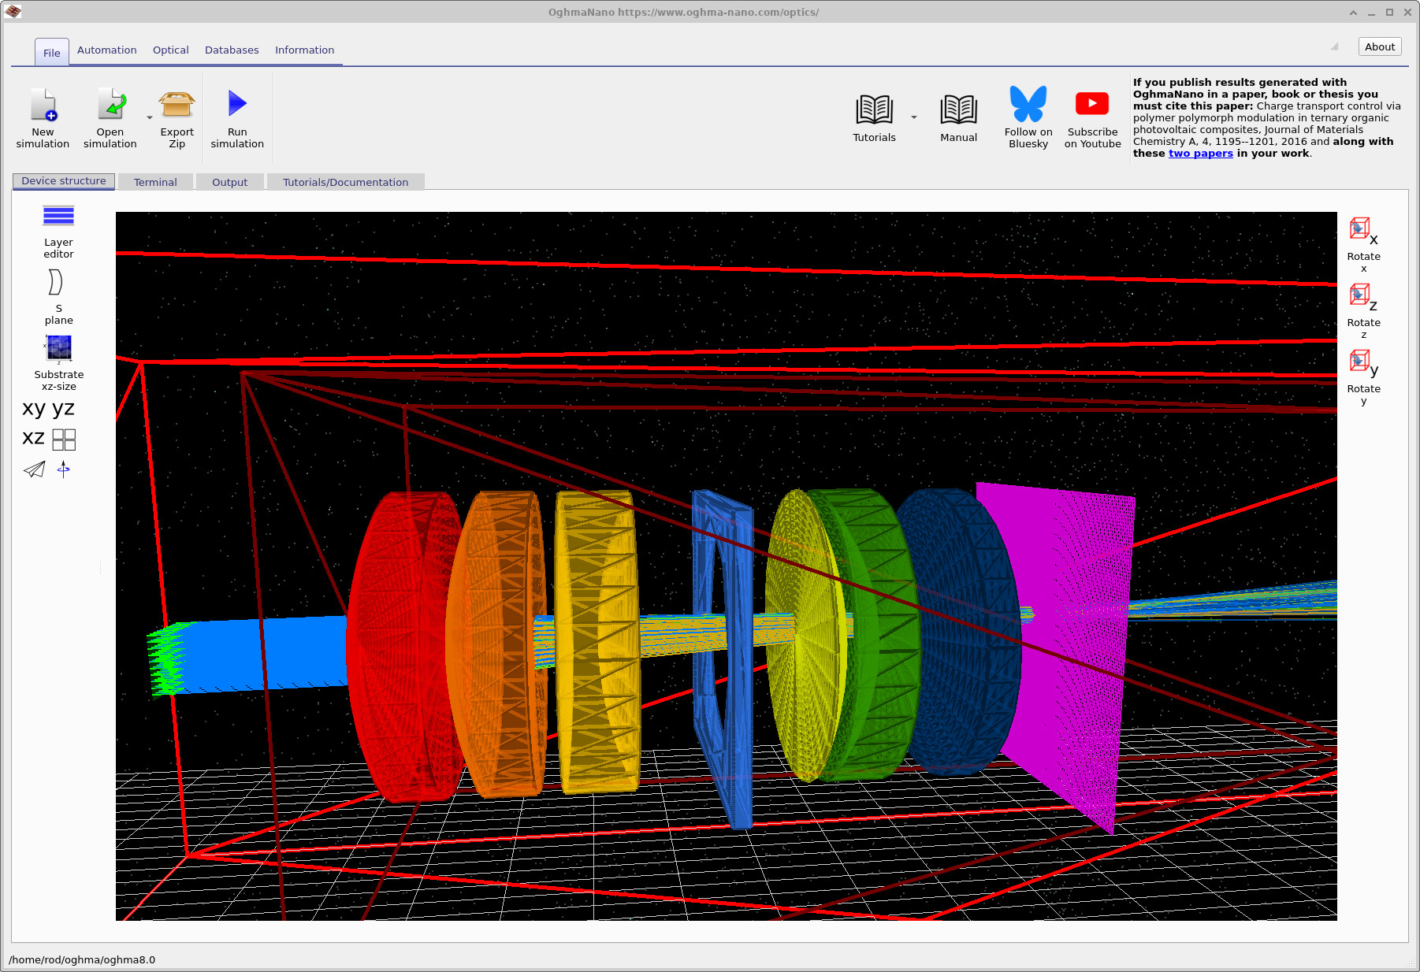Expand the Tutorials dropdown arrow

(x=914, y=117)
